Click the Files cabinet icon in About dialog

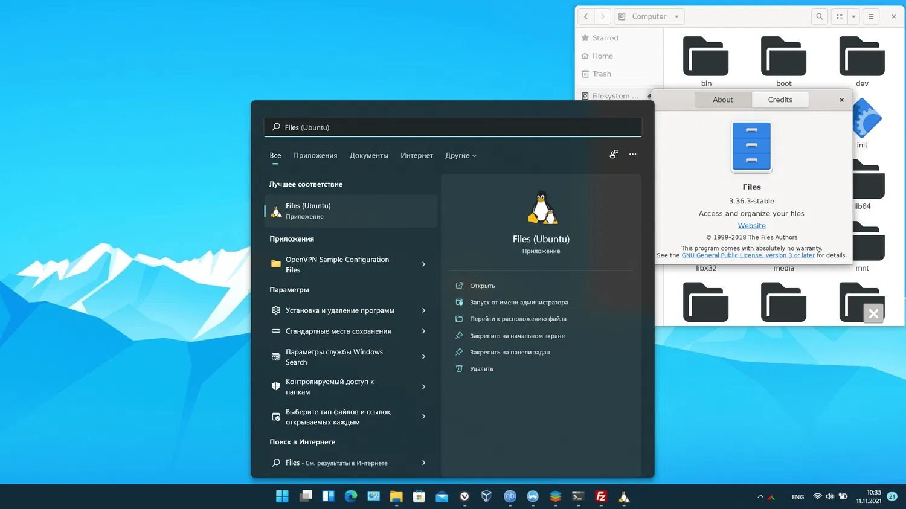[751, 147]
